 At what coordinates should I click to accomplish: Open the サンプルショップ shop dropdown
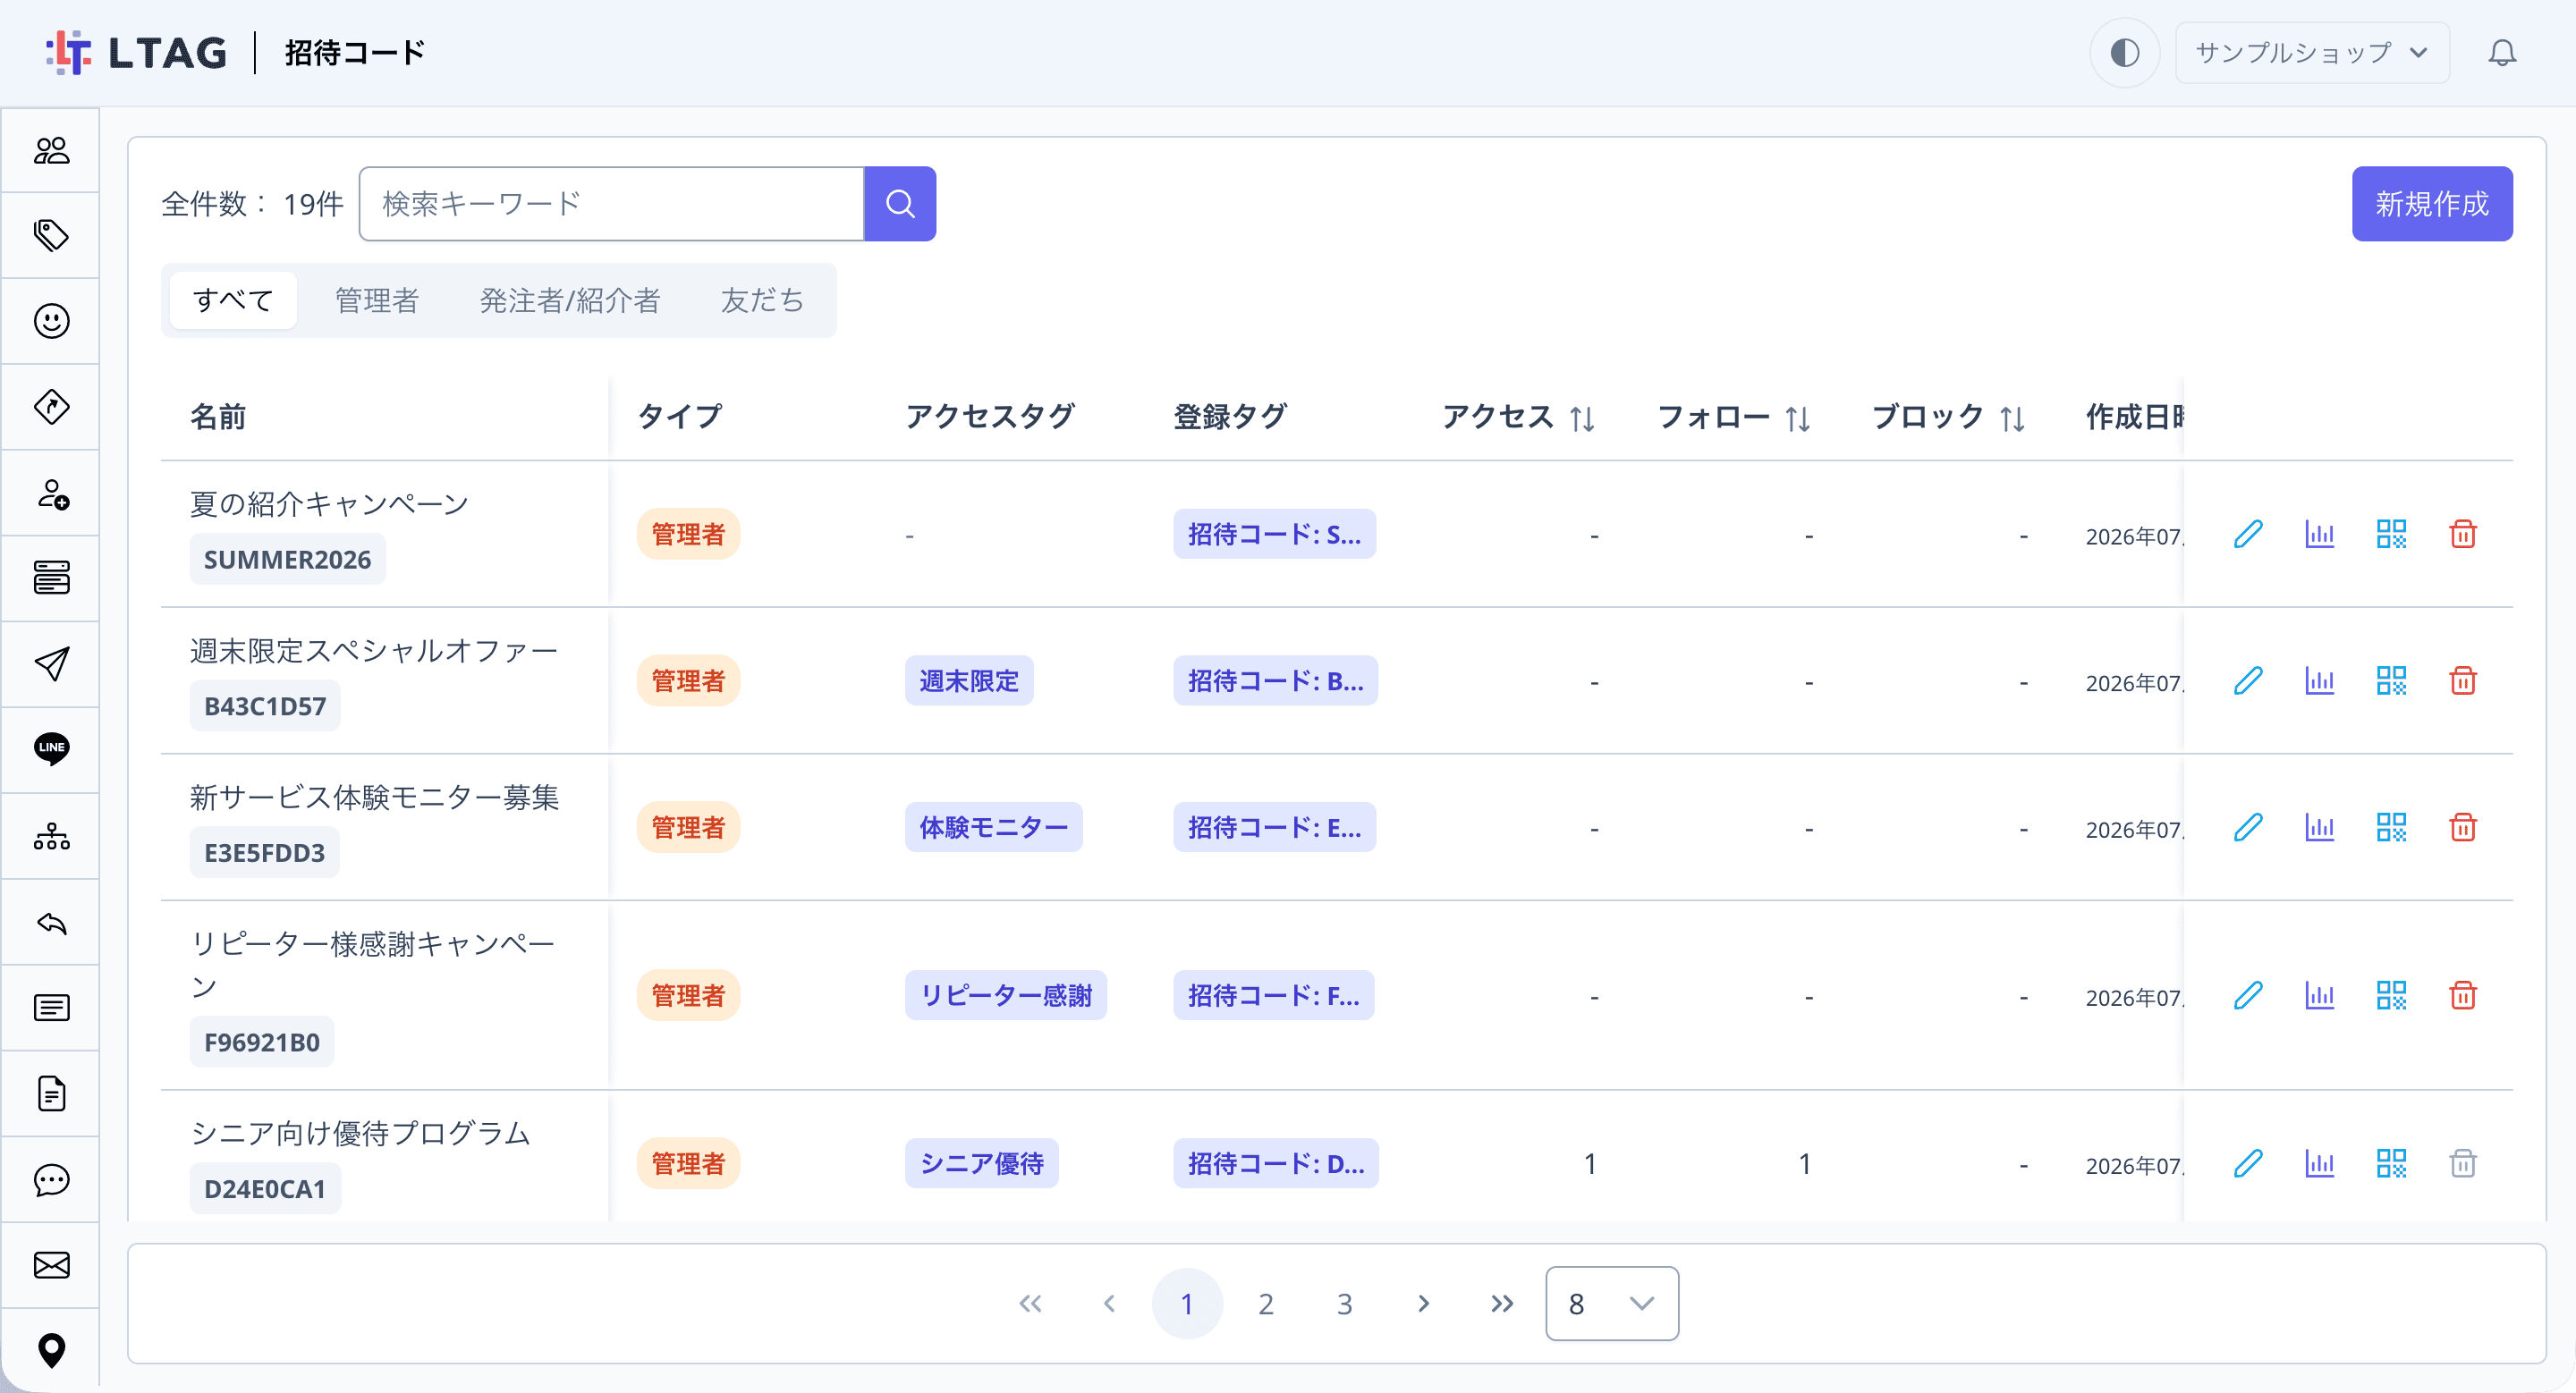point(2312,52)
